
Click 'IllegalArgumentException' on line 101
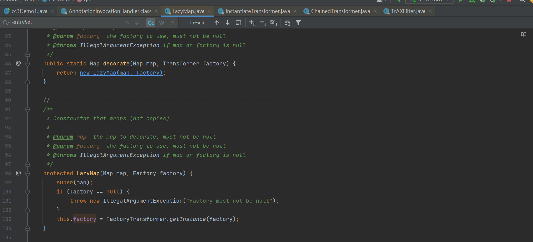point(143,201)
